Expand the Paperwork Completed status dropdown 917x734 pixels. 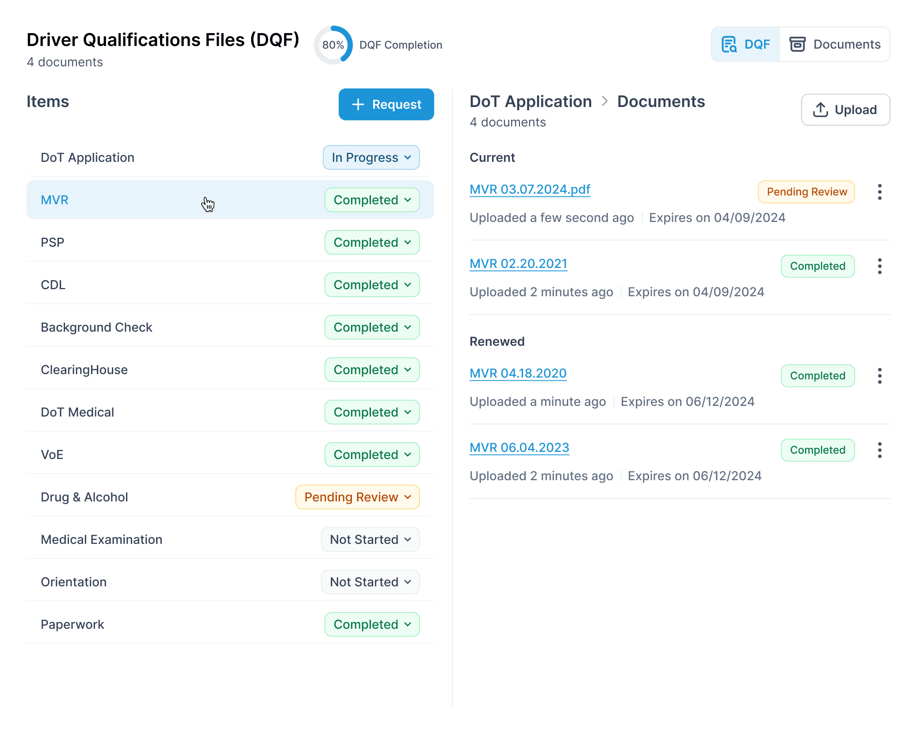[x=372, y=624]
